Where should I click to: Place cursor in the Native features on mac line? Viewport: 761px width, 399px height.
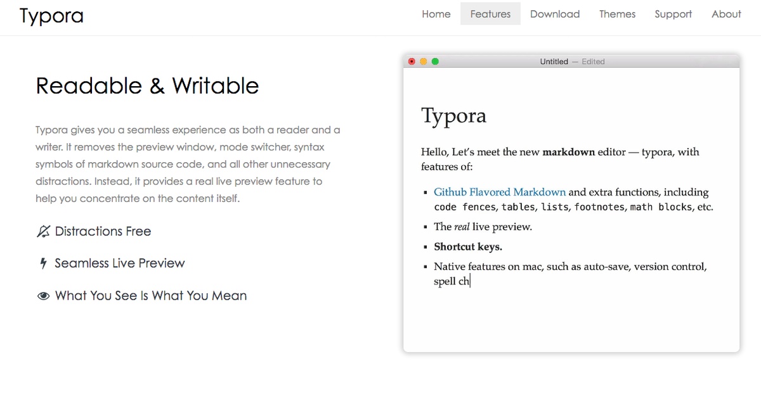(x=570, y=267)
